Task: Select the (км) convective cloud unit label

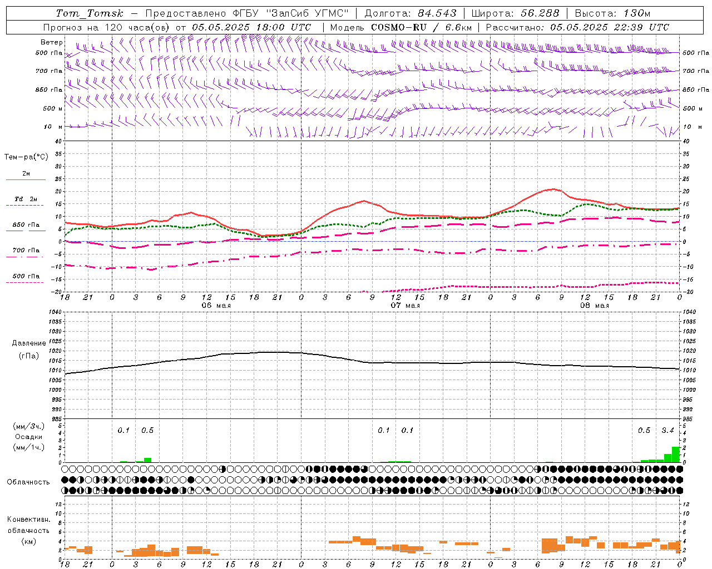Action: pos(29,541)
